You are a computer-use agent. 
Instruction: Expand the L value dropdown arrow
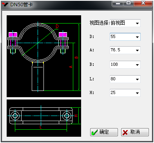point(137,79)
